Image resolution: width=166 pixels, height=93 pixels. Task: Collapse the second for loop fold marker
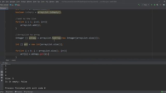5,51
